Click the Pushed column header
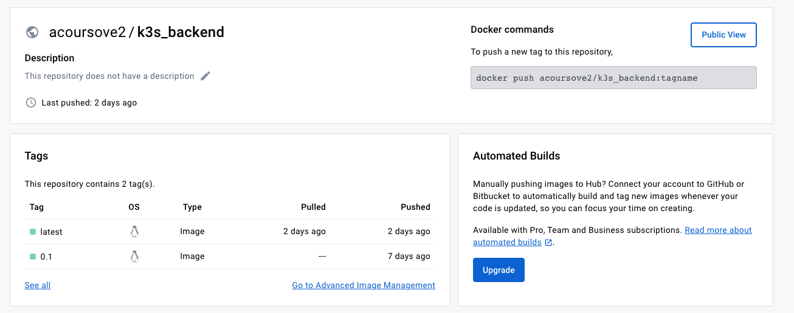This screenshot has height=313, width=794. pyautogui.click(x=415, y=207)
